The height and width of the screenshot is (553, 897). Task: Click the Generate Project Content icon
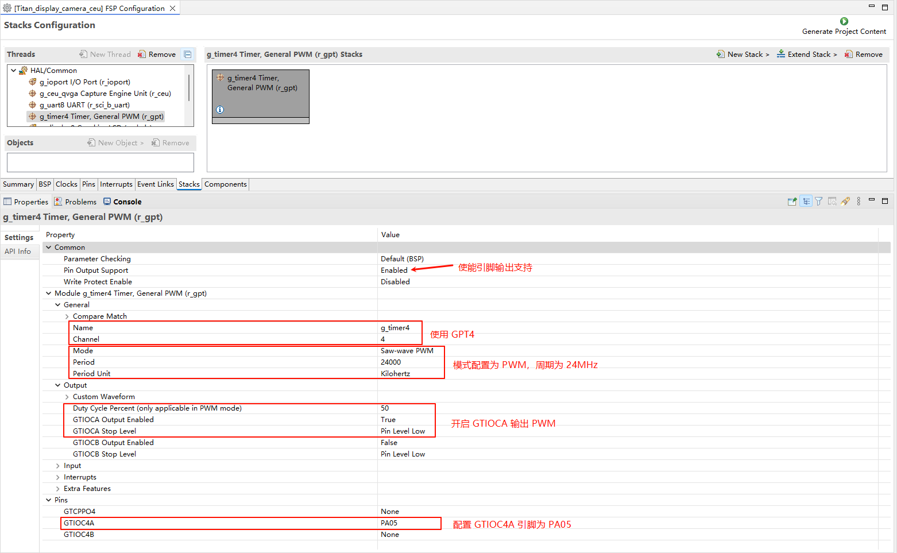click(844, 21)
